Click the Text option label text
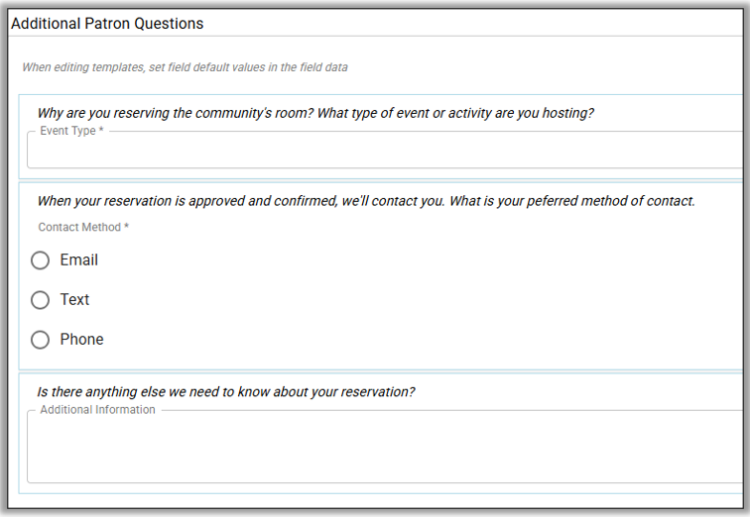Viewport: 750px width, 517px height. tap(74, 300)
